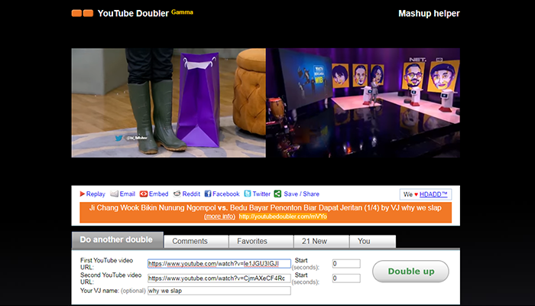Click the more info link

(x=219, y=216)
